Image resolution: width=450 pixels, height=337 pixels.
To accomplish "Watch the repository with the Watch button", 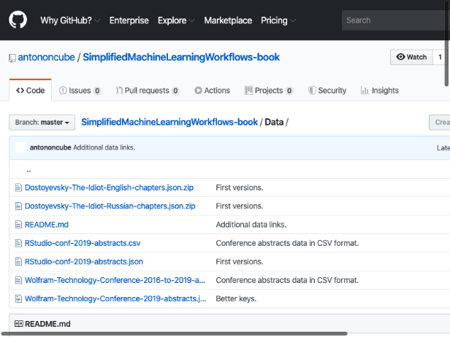I will (411, 57).
